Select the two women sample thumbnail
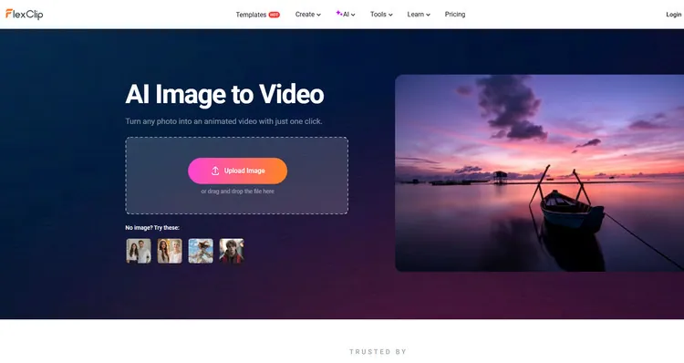684x363 pixels. [x=170, y=251]
